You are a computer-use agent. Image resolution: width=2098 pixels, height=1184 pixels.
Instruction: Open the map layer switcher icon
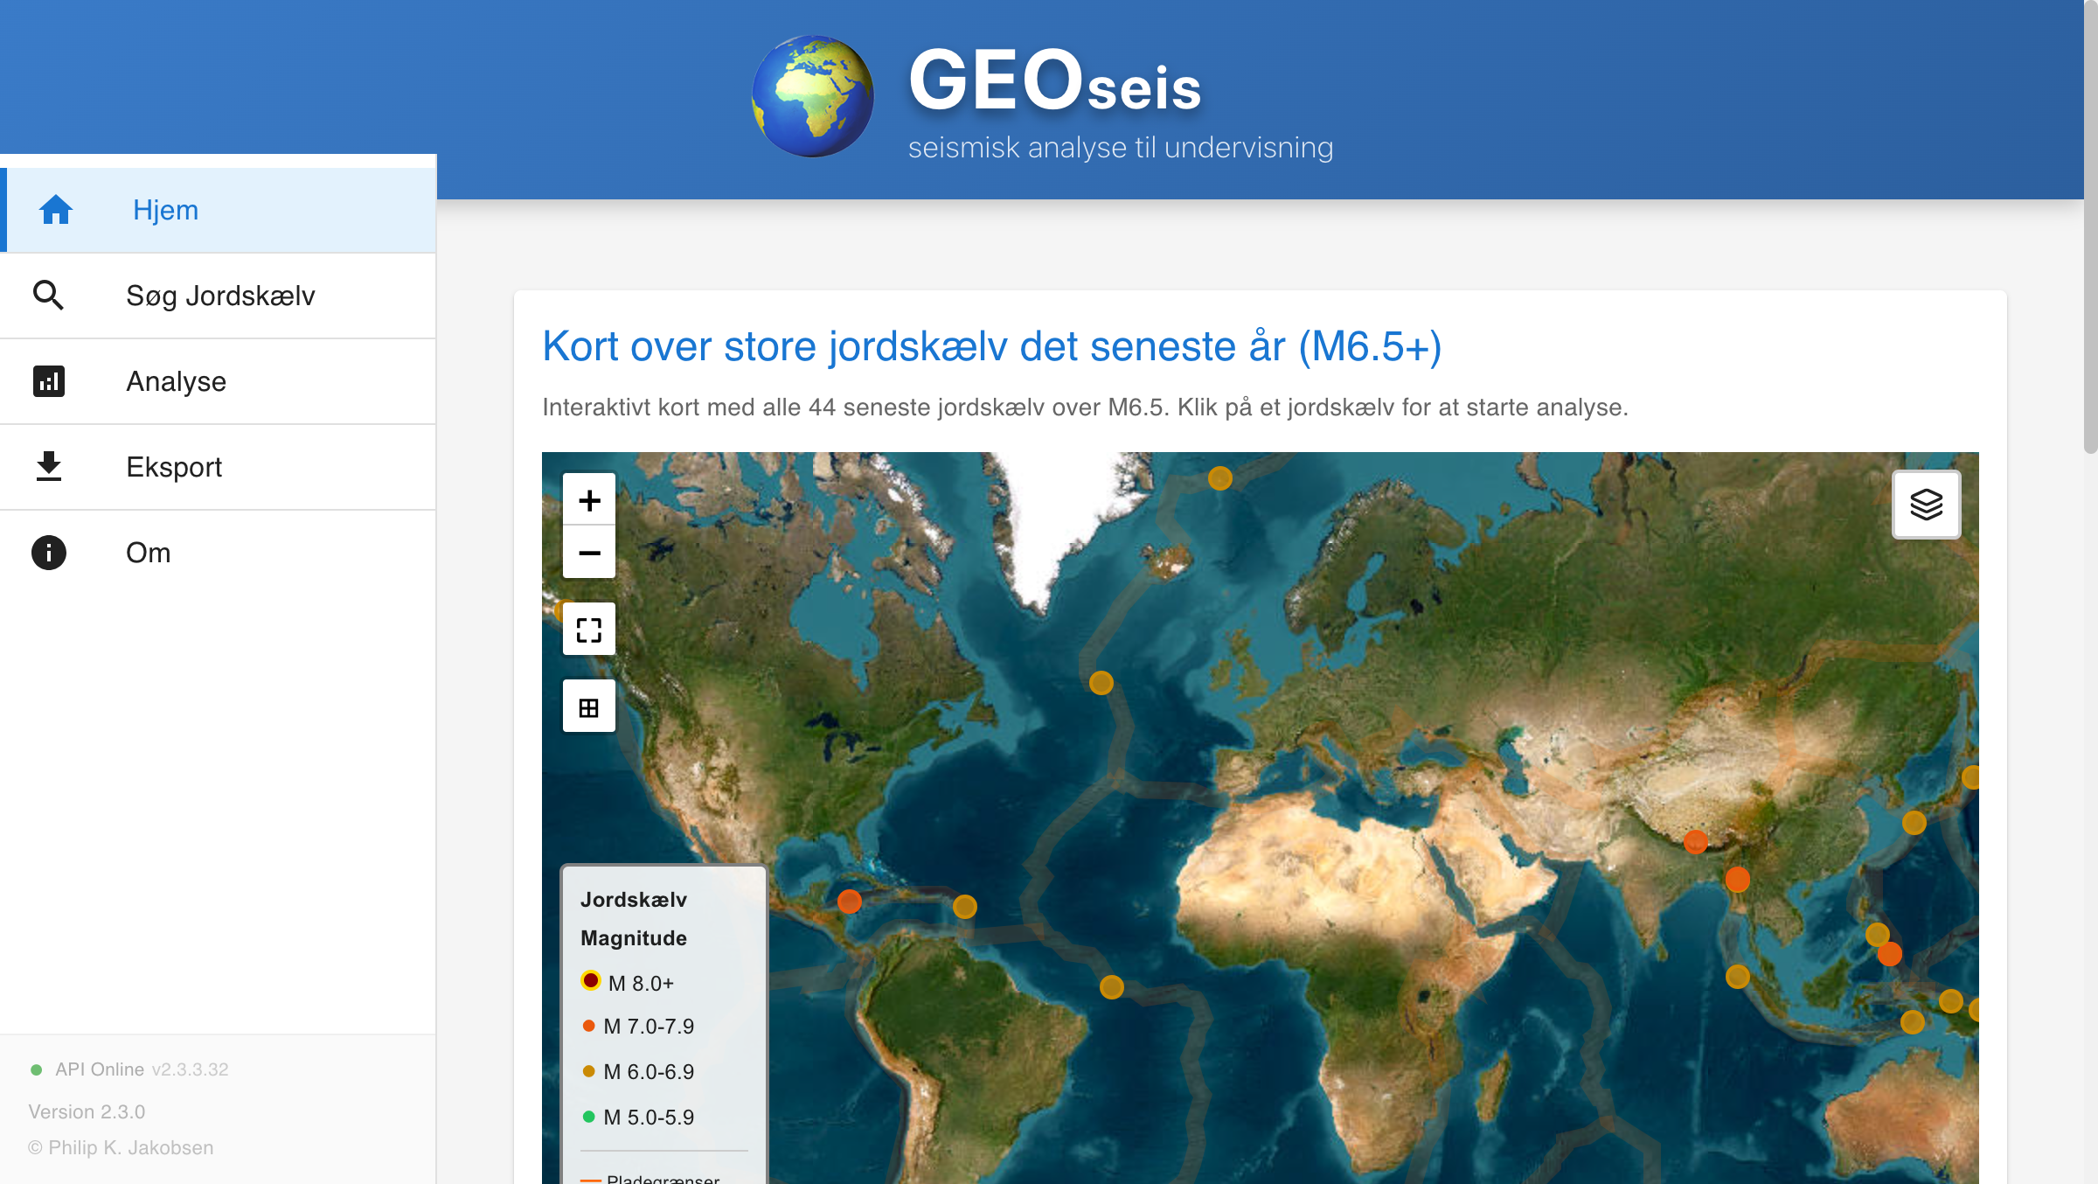tap(1927, 504)
